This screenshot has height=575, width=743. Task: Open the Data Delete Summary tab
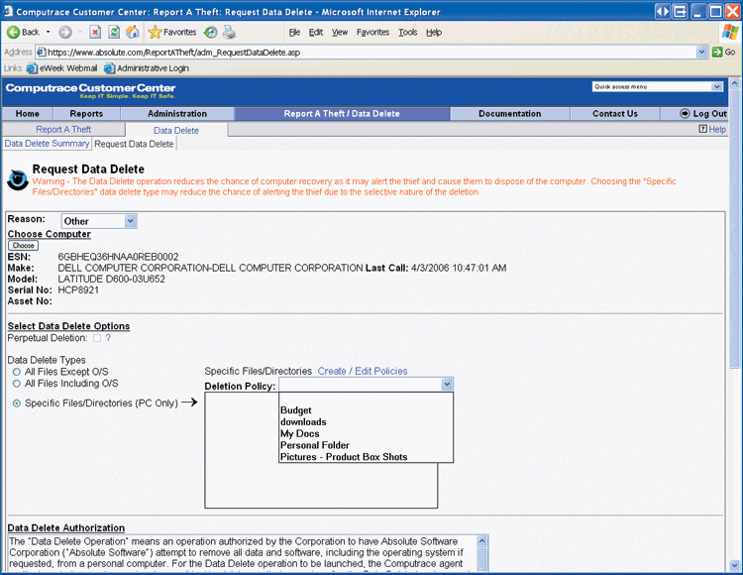tap(47, 144)
